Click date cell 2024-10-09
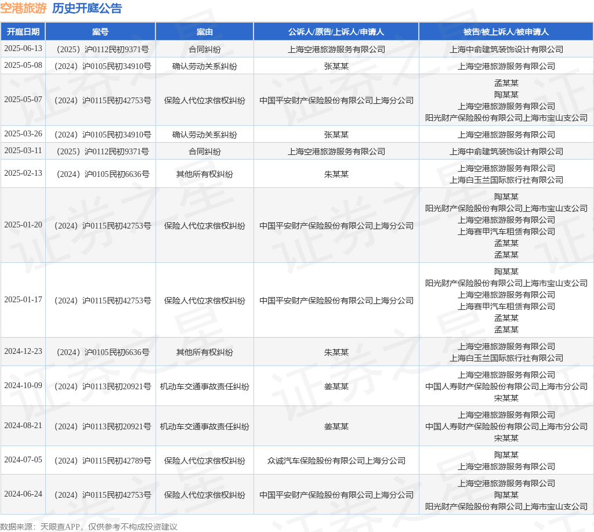This screenshot has width=594, height=532. coord(23,385)
